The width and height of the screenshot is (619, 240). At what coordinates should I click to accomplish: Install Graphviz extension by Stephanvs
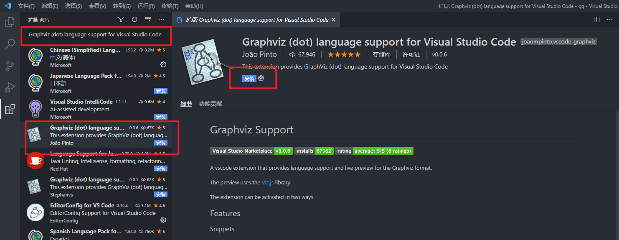point(161,194)
